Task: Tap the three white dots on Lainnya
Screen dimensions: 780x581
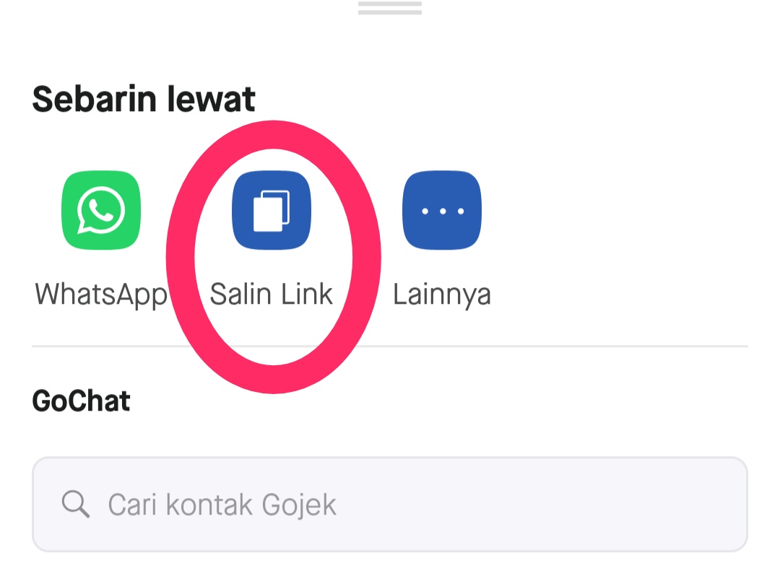Action: [x=443, y=211]
